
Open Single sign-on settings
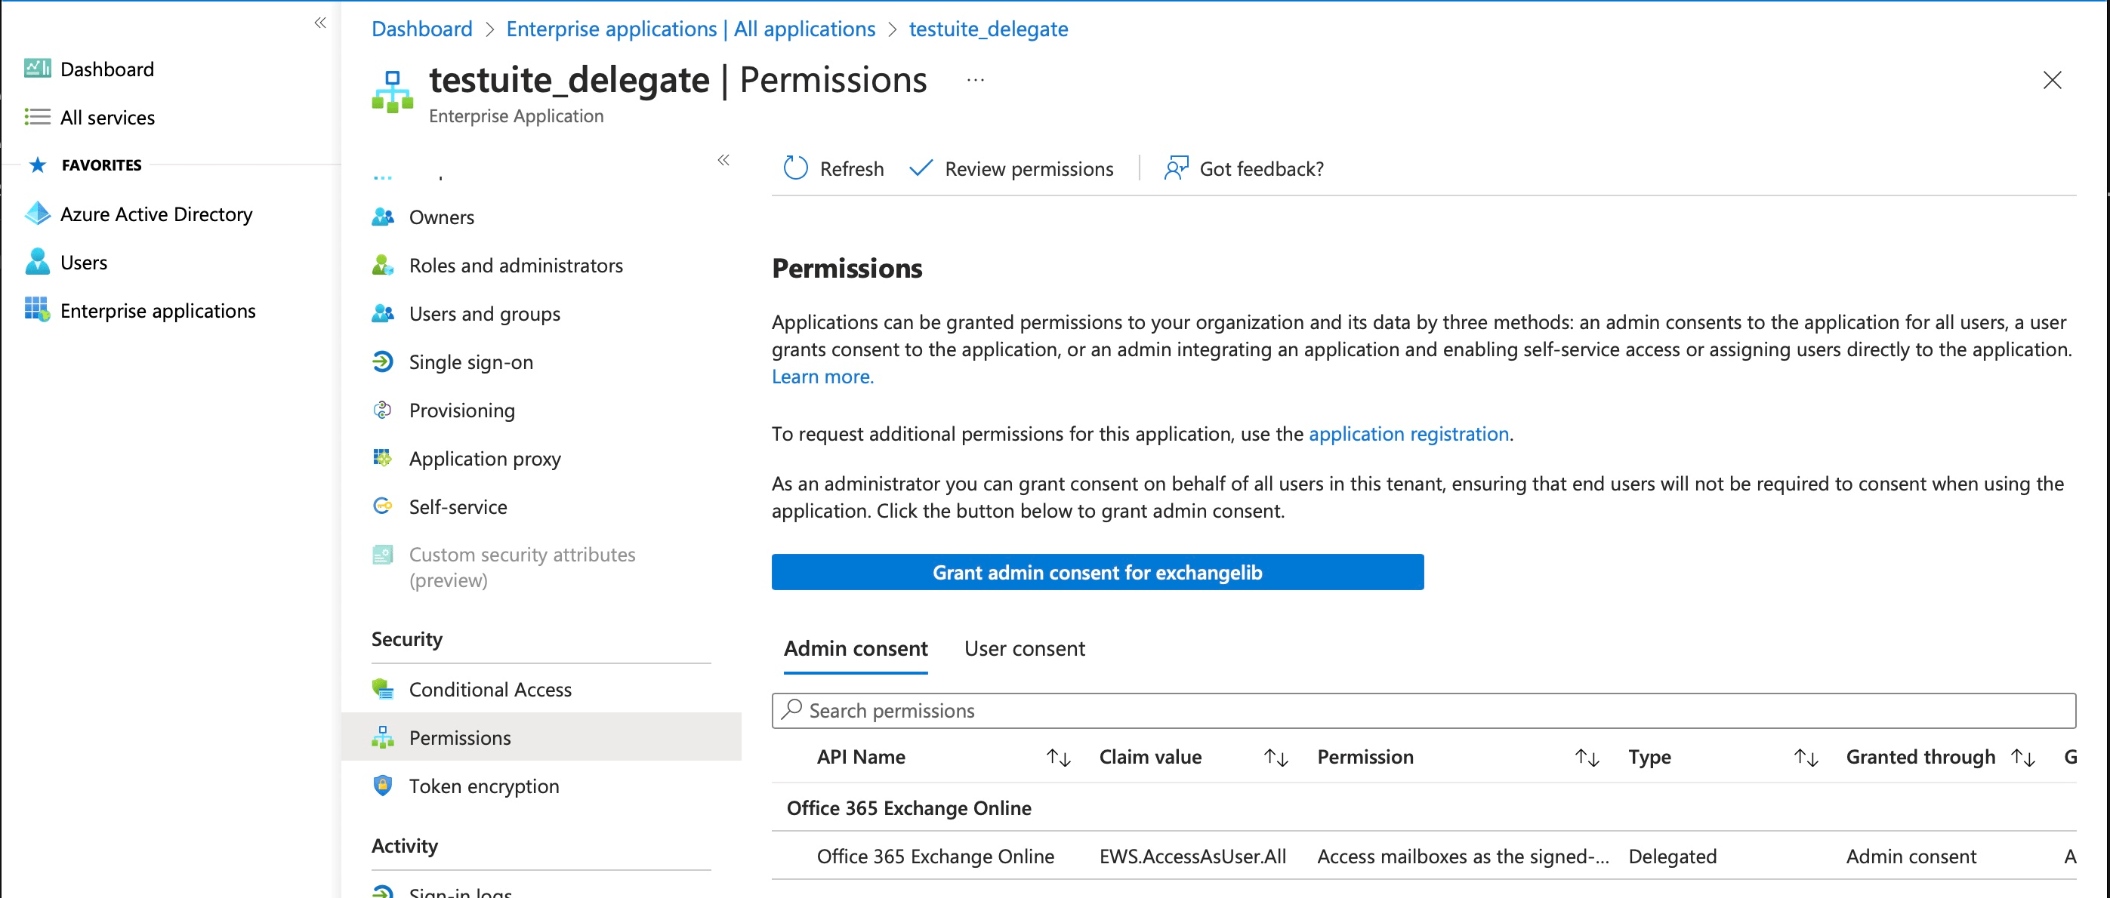[x=470, y=361]
